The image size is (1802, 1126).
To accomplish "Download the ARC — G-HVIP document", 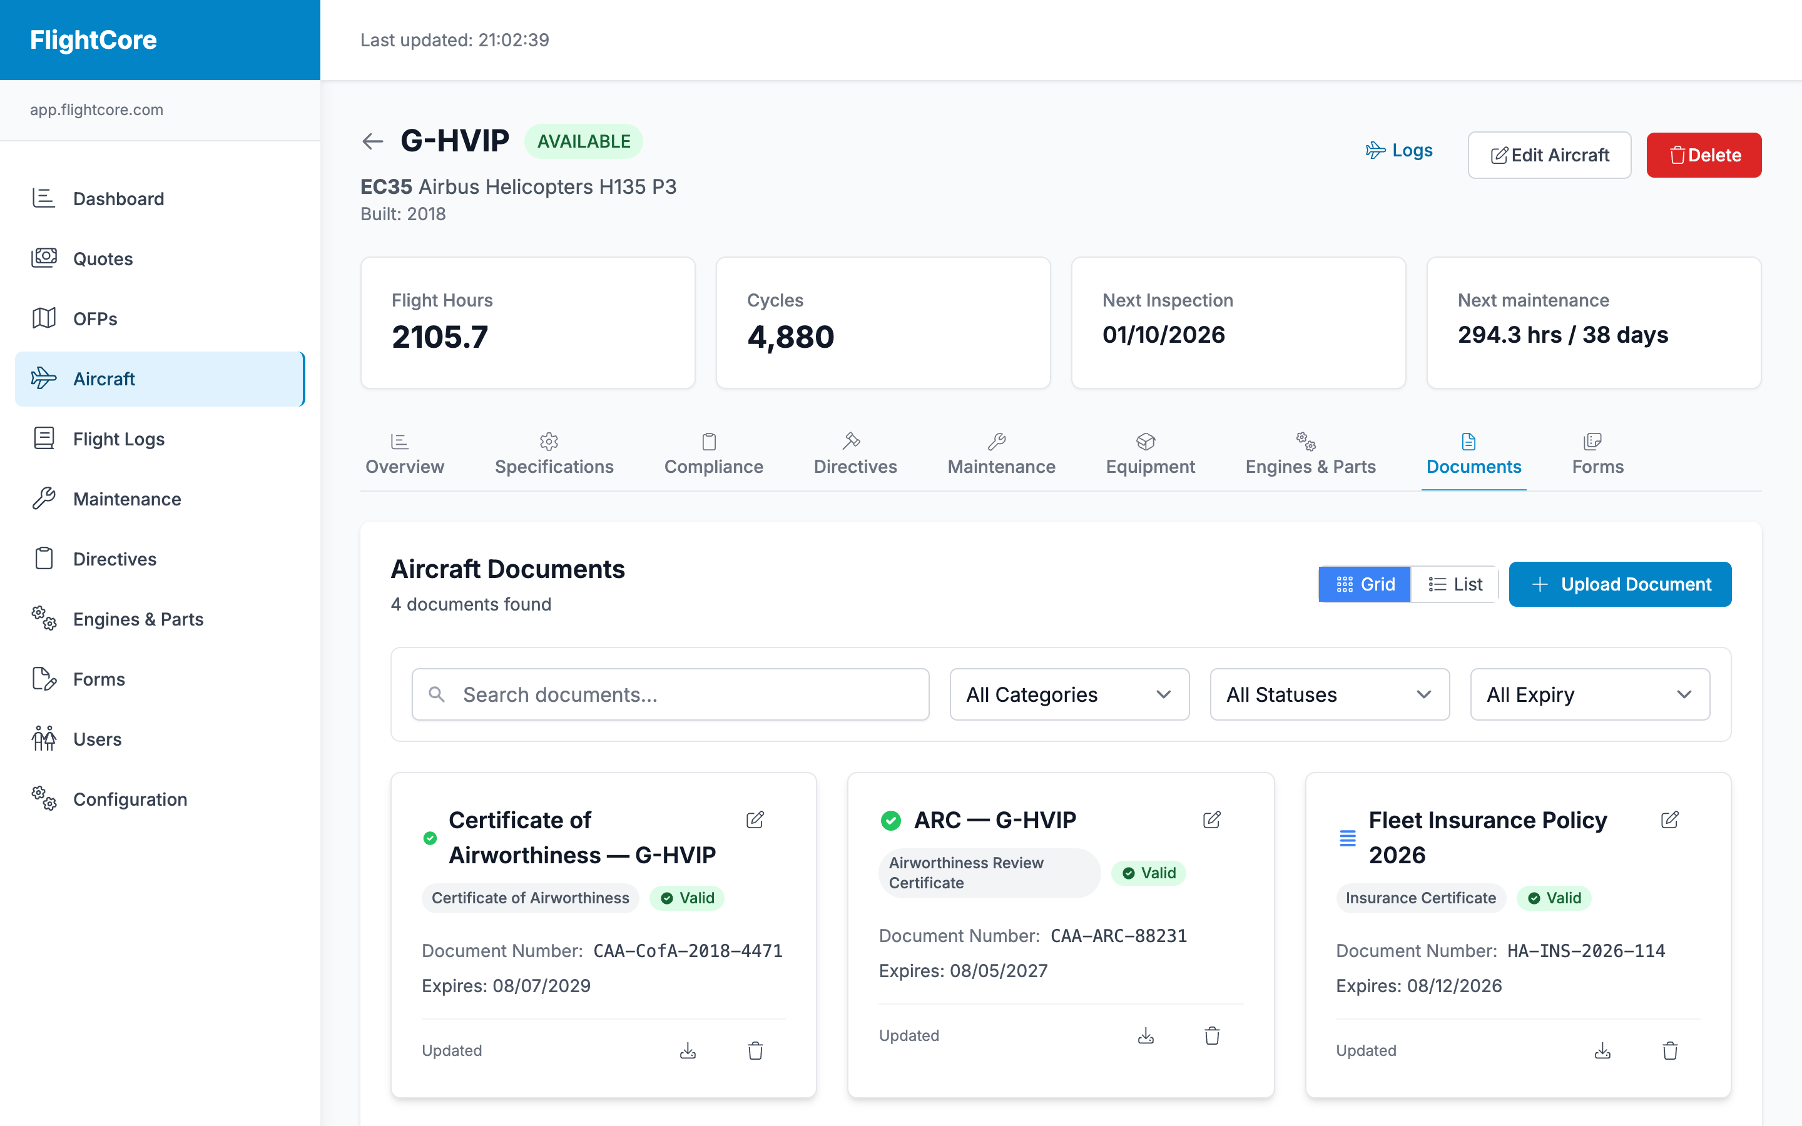I will (x=1145, y=1036).
